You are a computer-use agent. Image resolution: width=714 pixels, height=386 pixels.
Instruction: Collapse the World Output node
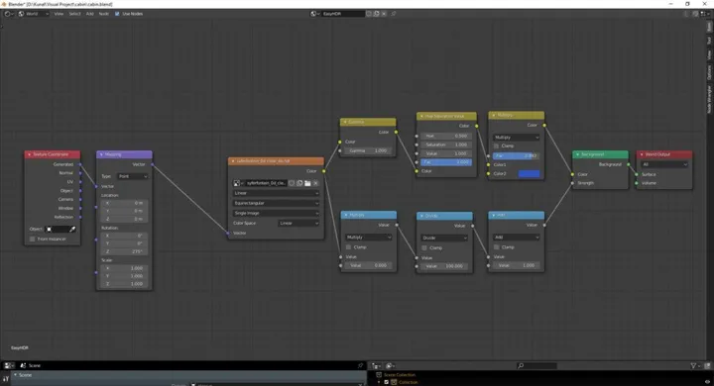tap(642, 154)
